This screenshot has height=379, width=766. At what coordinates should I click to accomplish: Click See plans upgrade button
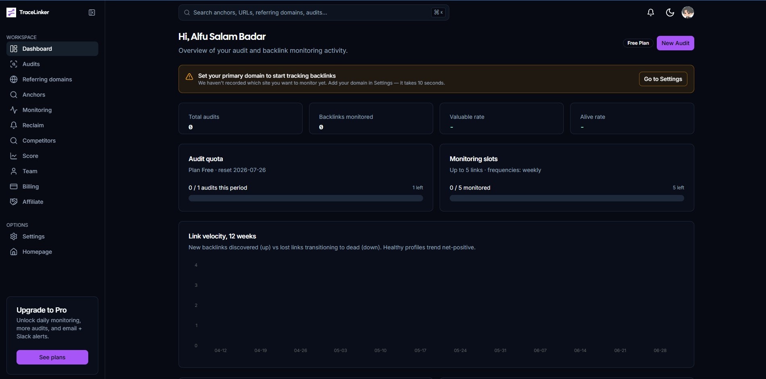pos(52,357)
